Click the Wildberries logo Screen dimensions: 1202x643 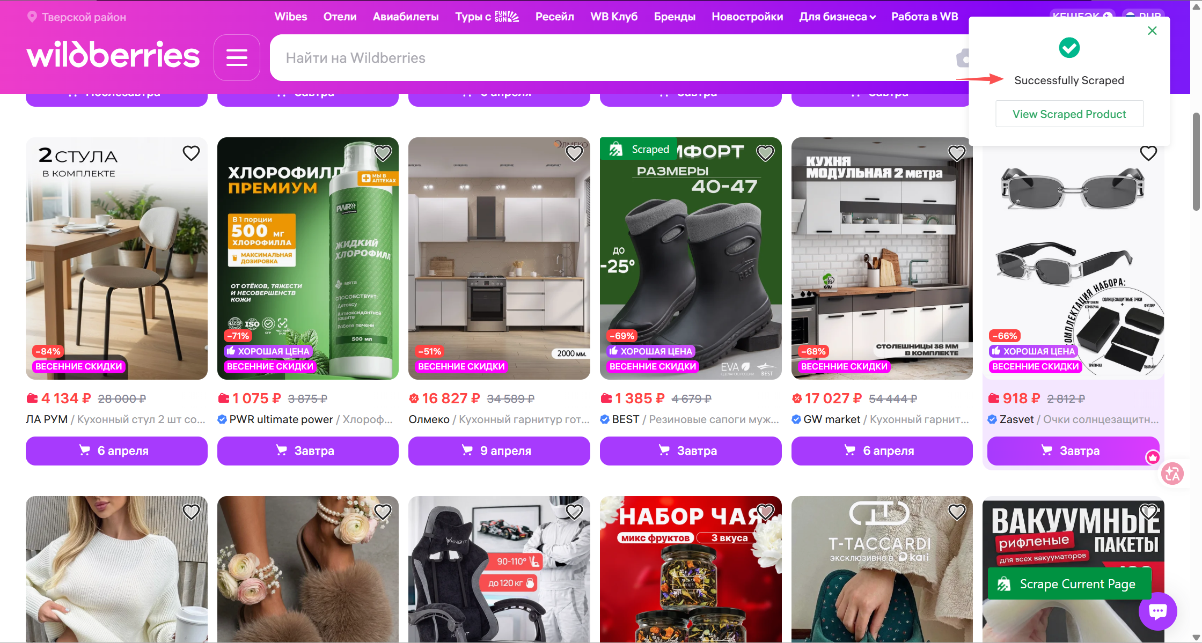[113, 54]
